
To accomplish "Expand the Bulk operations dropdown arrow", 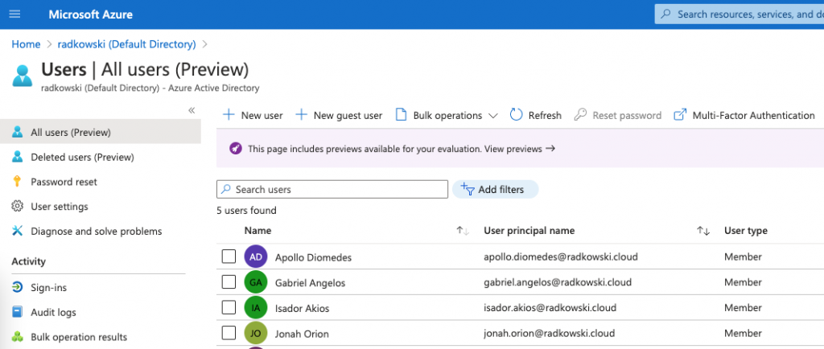I will point(493,116).
